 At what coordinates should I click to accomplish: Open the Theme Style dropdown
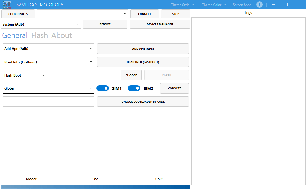(182, 5)
